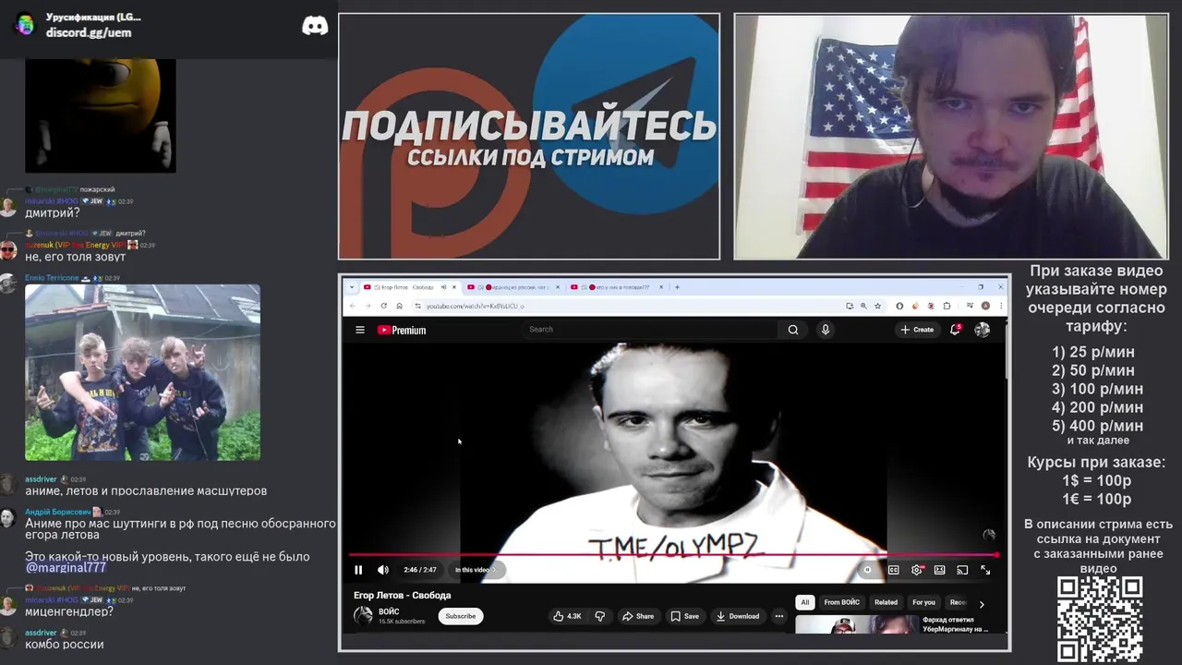Like the video with 4.3K likes
Screen dimensions: 1182x665
click(x=567, y=616)
